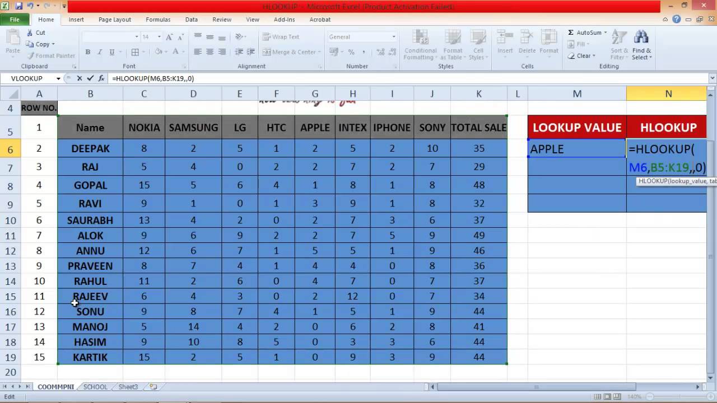Click Increase Font Size icon
This screenshot has height=403, width=717.
[x=170, y=37]
